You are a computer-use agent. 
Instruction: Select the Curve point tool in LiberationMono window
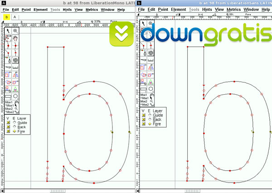(x=8, y=46)
